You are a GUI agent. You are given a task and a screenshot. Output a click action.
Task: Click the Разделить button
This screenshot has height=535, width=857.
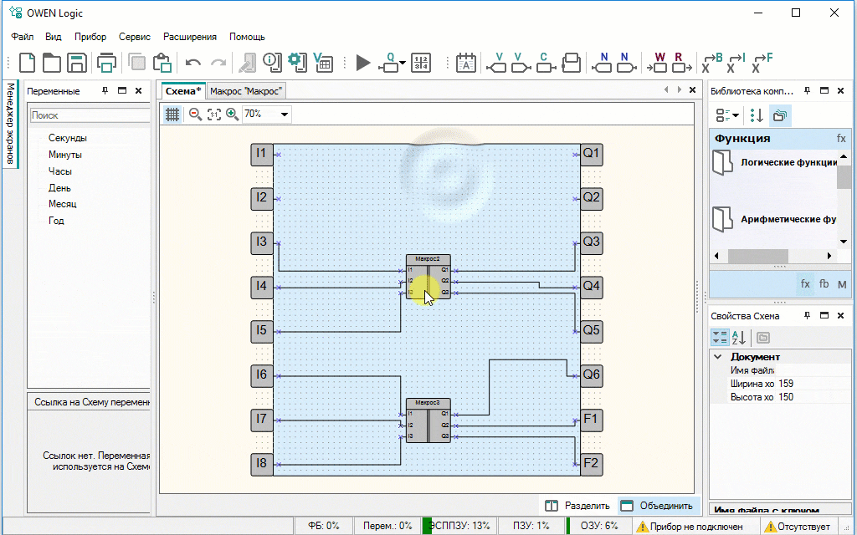tap(577, 505)
